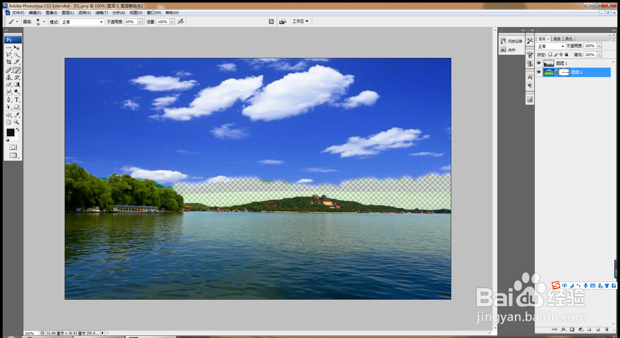
Task: Open the 历史记录 history panel
Action: tap(511, 41)
